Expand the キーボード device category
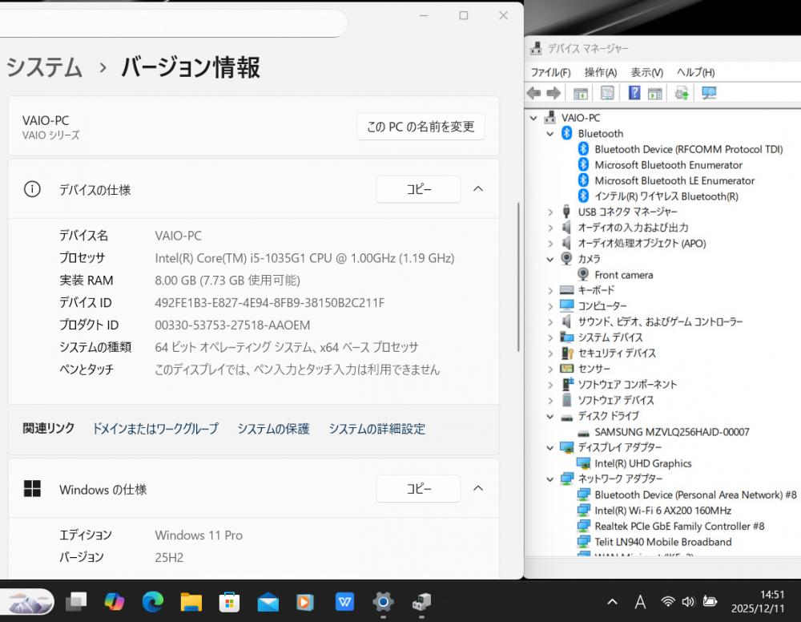This screenshot has width=801, height=622. pos(550,290)
